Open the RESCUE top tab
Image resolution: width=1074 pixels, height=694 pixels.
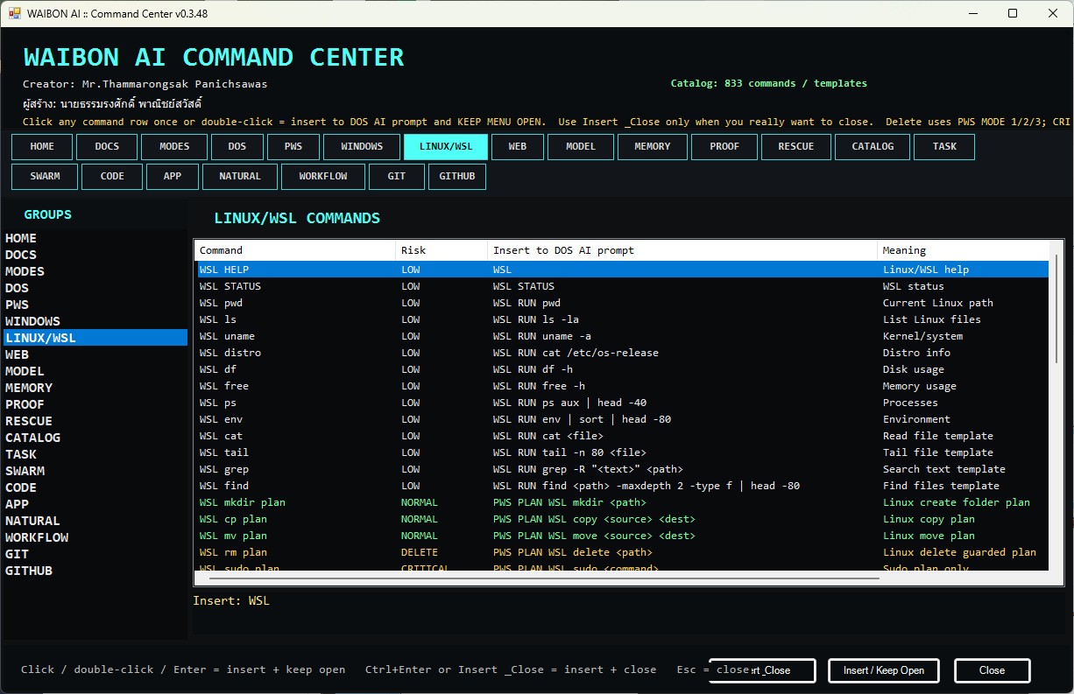(796, 147)
